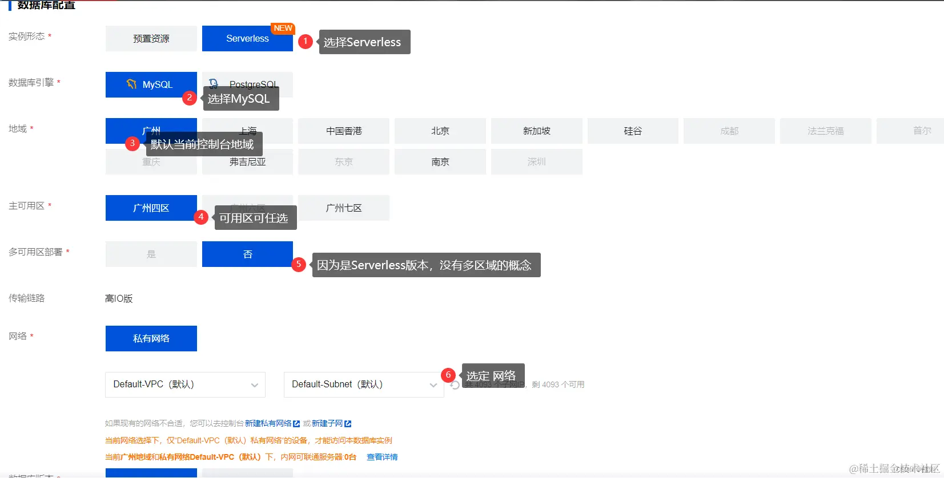Set the primary zone to 广州四区
Screen dimensions: 944x478
[x=151, y=208]
